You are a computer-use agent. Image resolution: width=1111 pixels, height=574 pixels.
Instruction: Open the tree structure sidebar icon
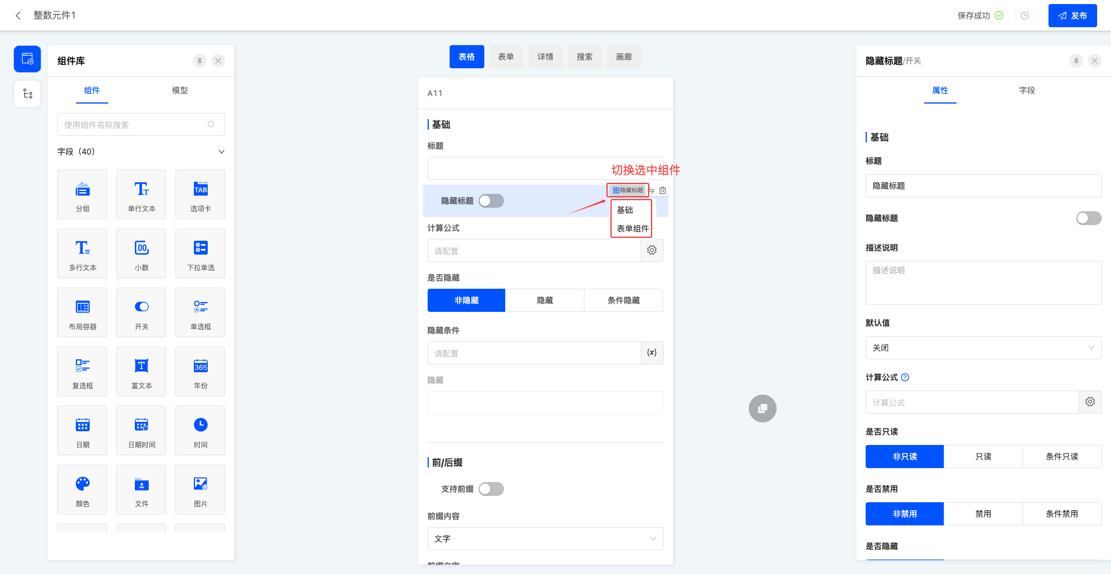point(27,94)
